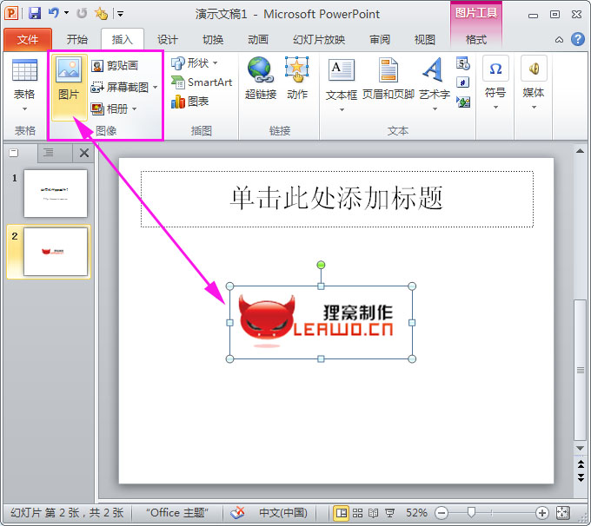The width and height of the screenshot is (591, 526).
Task: Click the 中文(中国) language indicator
Action: coord(283,512)
